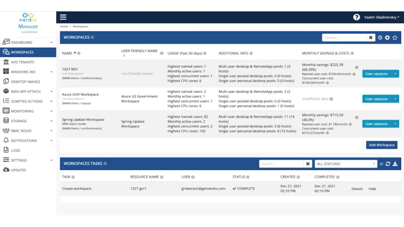Open User sessions for 1027 WS1

point(377,74)
